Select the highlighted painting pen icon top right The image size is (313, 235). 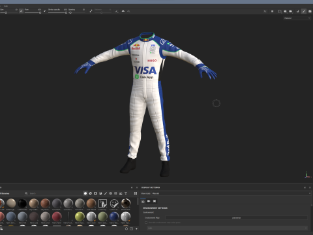[x=304, y=11]
